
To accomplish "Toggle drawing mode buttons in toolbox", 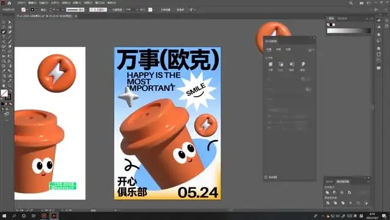I will click(x=4, y=109).
